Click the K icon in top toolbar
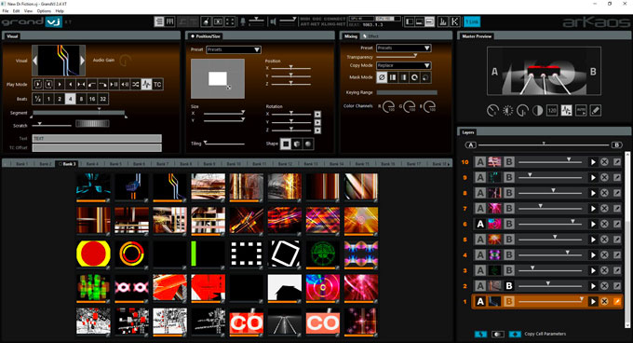This screenshot has height=343, width=633. [x=454, y=21]
